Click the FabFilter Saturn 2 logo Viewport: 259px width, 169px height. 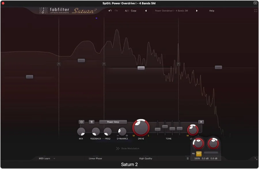pos(68,11)
